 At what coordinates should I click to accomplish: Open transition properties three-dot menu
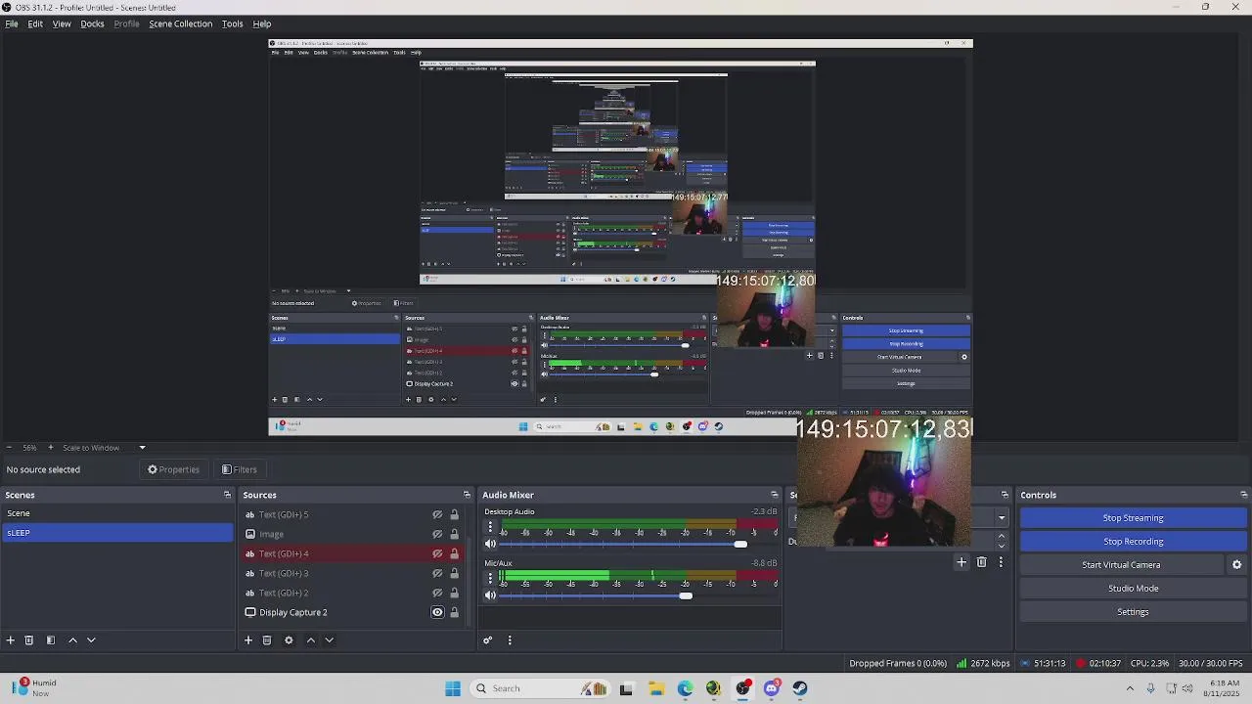coord(1001,562)
